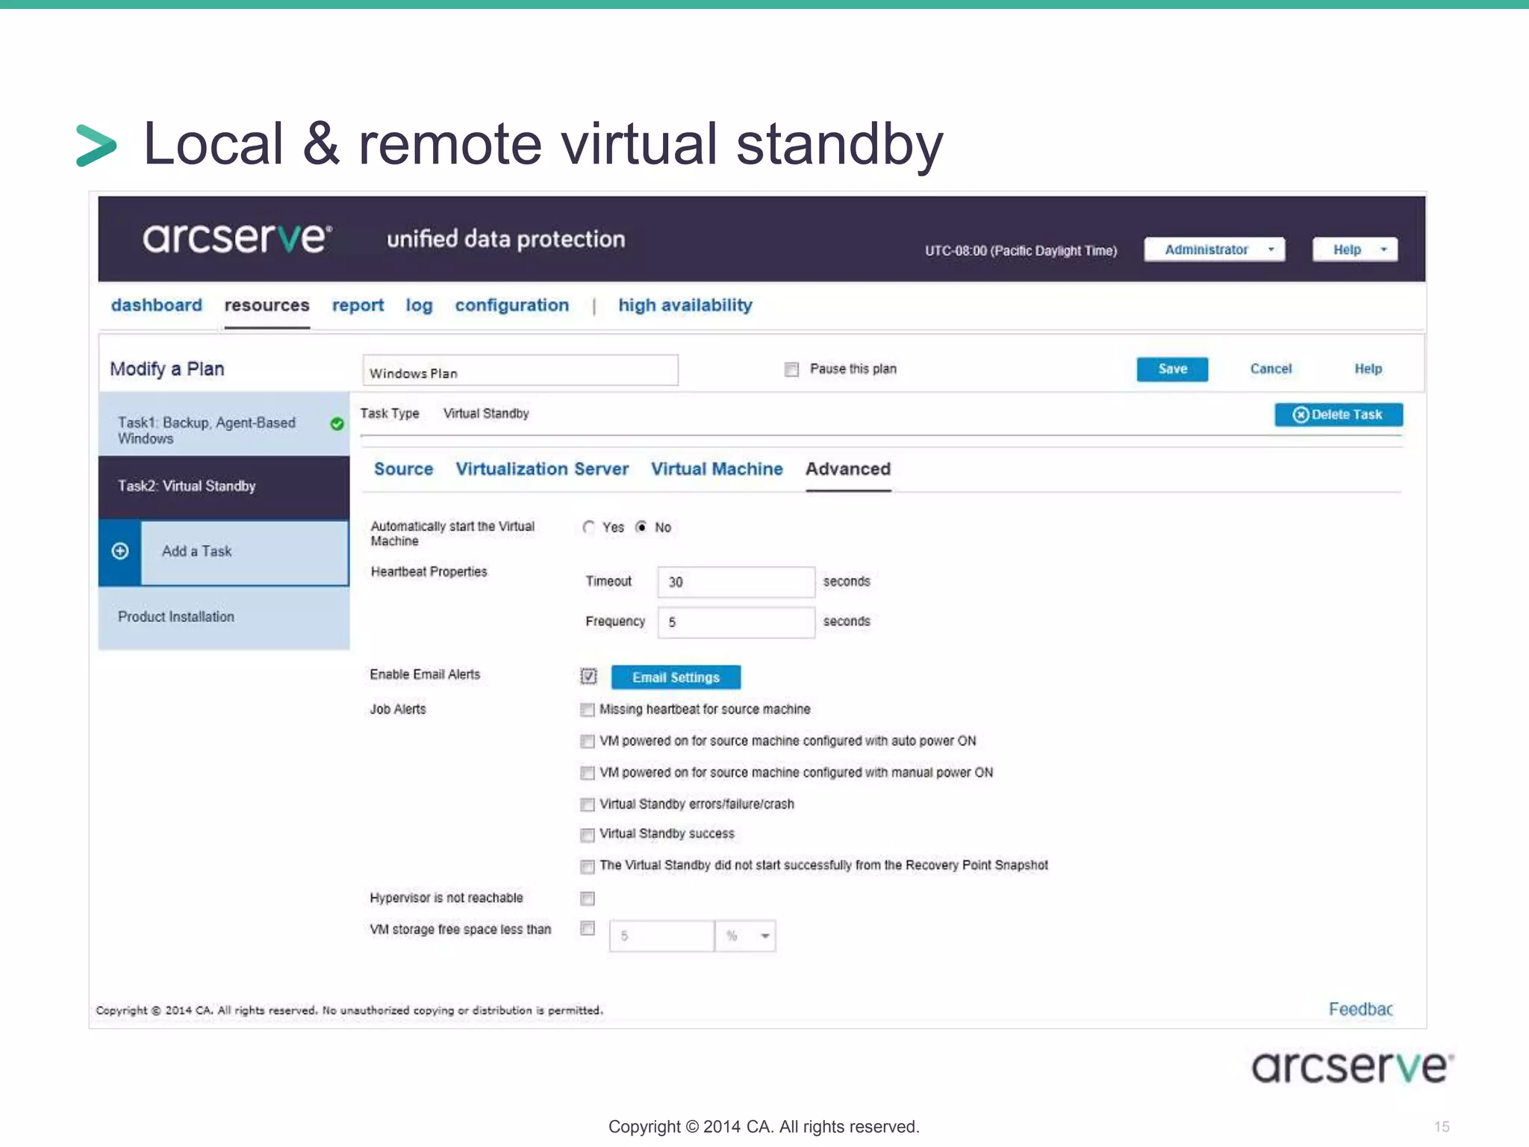Image resolution: width=1529 pixels, height=1147 pixels.
Task: Open the configuration tab
Action: [512, 305]
